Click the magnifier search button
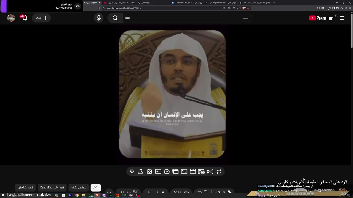 point(115,18)
